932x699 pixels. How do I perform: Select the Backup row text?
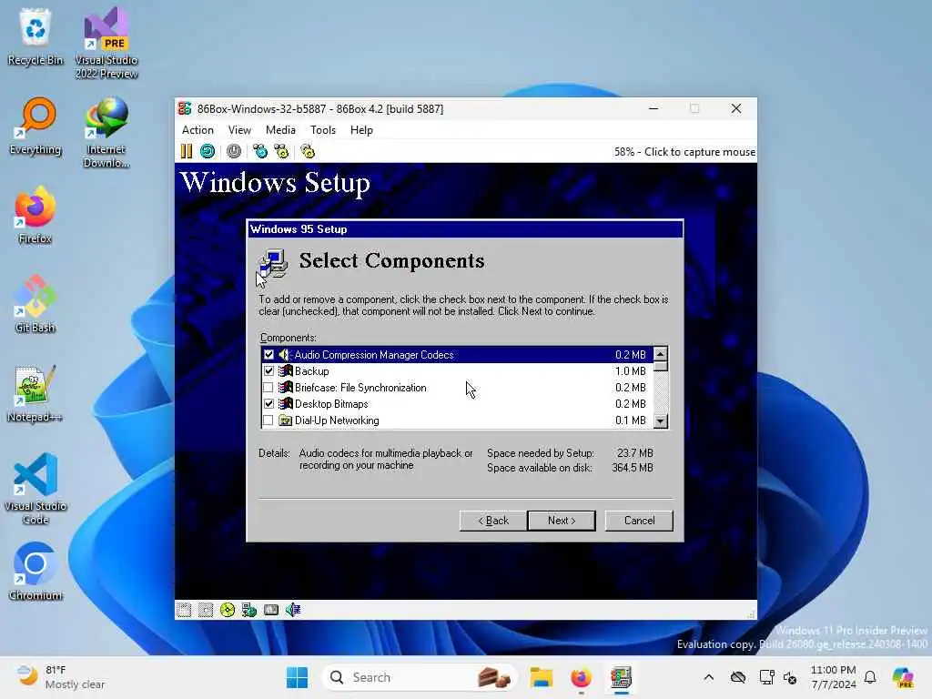312,371
